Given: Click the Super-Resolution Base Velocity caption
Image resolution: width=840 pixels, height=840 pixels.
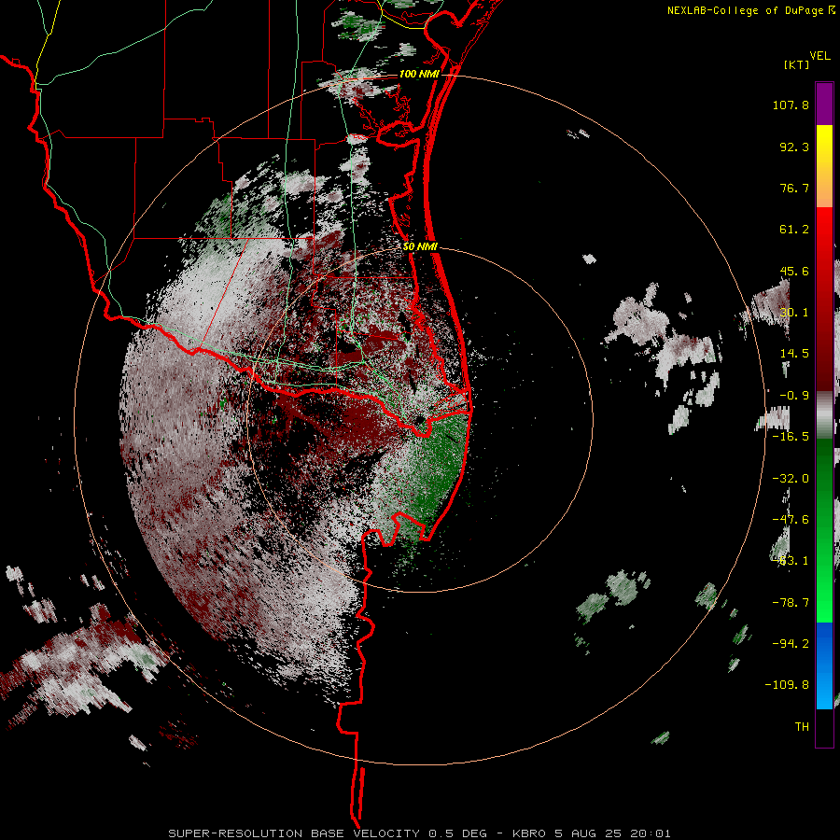Looking at the screenshot, I should [419, 833].
